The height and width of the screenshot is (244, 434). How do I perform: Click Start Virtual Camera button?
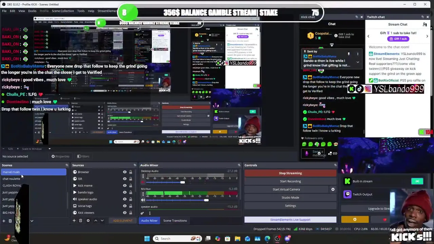click(x=286, y=189)
